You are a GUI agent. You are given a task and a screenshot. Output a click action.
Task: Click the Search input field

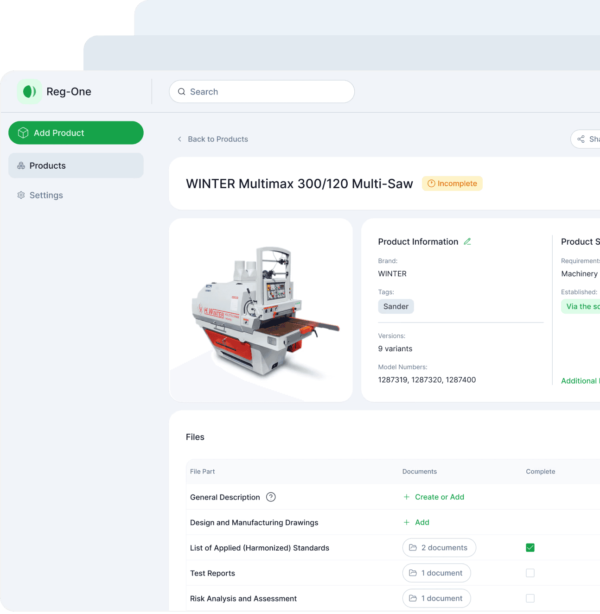pos(262,92)
